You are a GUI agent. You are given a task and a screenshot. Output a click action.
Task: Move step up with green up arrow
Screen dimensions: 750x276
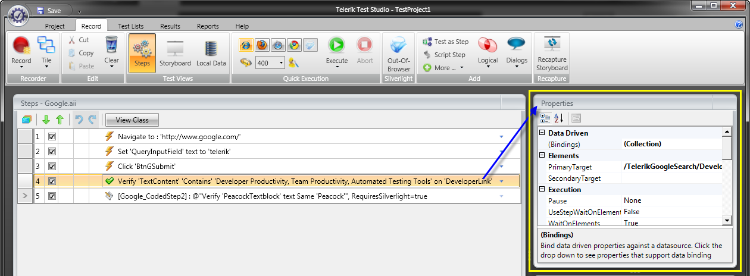coord(60,120)
